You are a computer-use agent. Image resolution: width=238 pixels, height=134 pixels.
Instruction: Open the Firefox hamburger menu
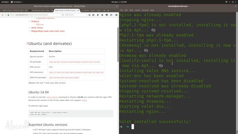coord(116,15)
